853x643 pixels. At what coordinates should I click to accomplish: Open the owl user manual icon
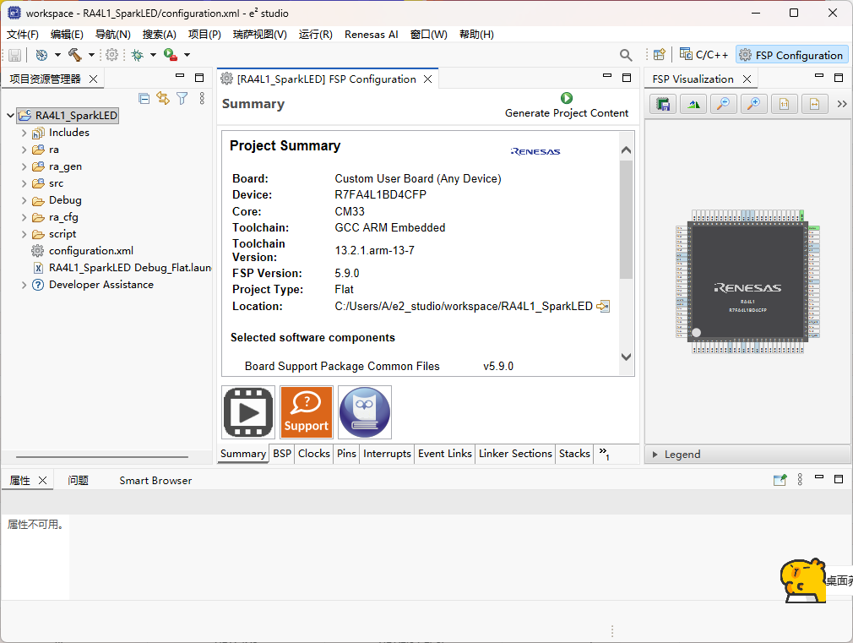[364, 412]
